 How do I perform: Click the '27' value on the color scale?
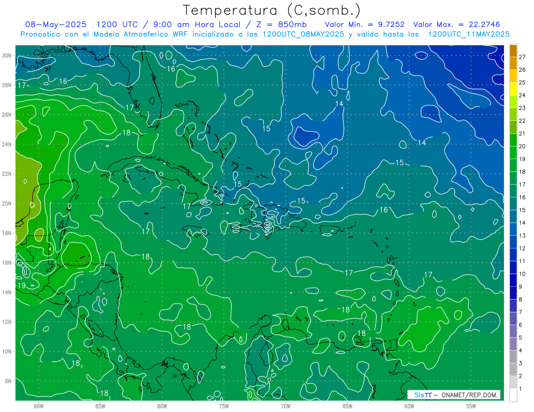tap(522, 56)
